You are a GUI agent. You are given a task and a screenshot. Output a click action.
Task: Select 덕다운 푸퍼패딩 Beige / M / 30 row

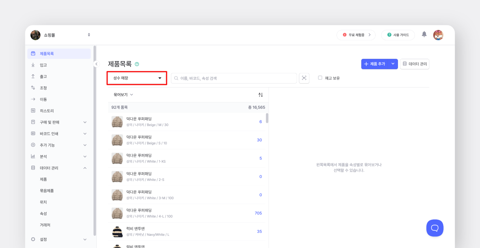point(186,122)
